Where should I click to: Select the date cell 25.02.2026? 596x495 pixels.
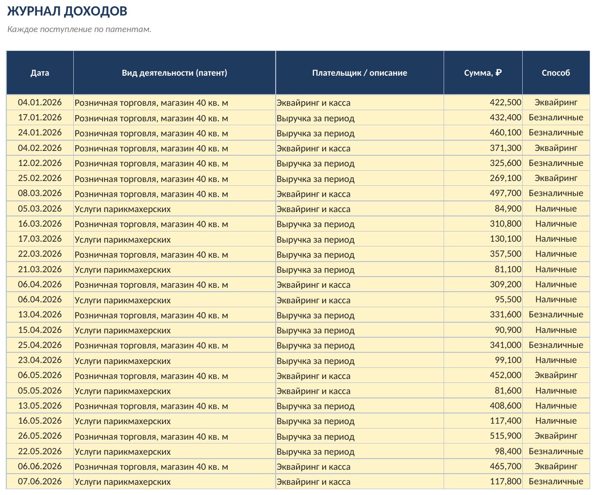point(40,178)
